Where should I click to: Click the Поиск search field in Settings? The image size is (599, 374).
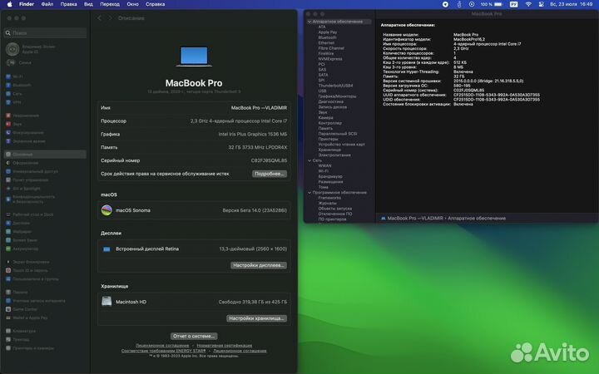[x=45, y=32]
